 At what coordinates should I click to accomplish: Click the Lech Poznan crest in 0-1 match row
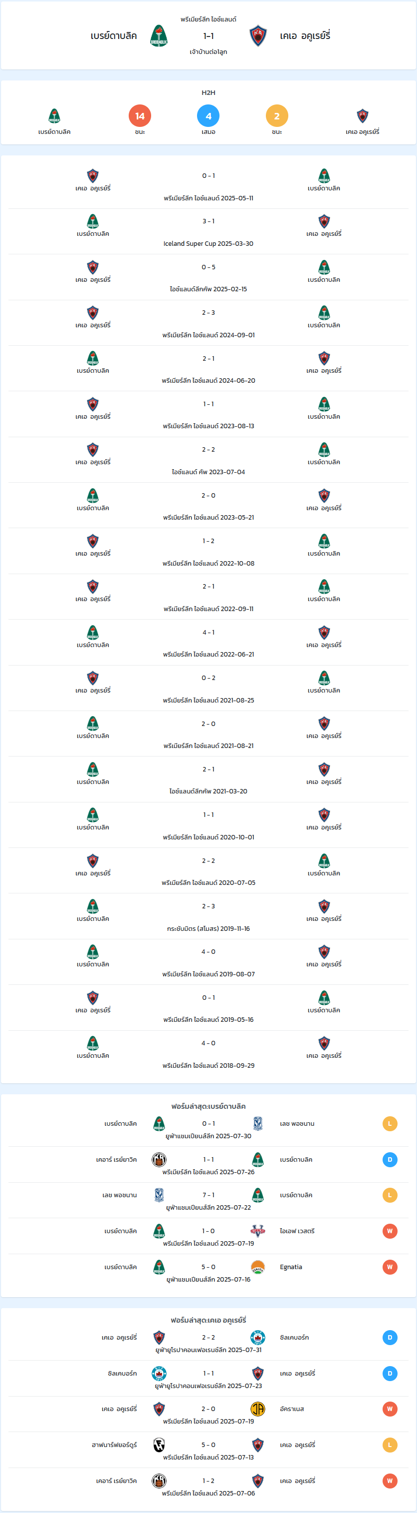257,1123
